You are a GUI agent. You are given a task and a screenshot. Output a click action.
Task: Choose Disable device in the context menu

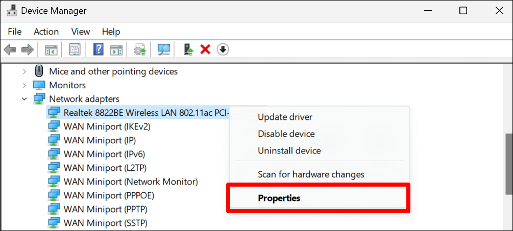(286, 134)
